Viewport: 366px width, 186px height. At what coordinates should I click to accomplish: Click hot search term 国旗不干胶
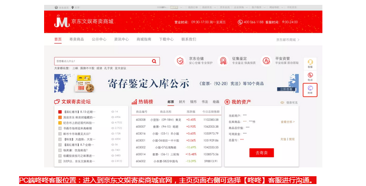coord(87,69)
